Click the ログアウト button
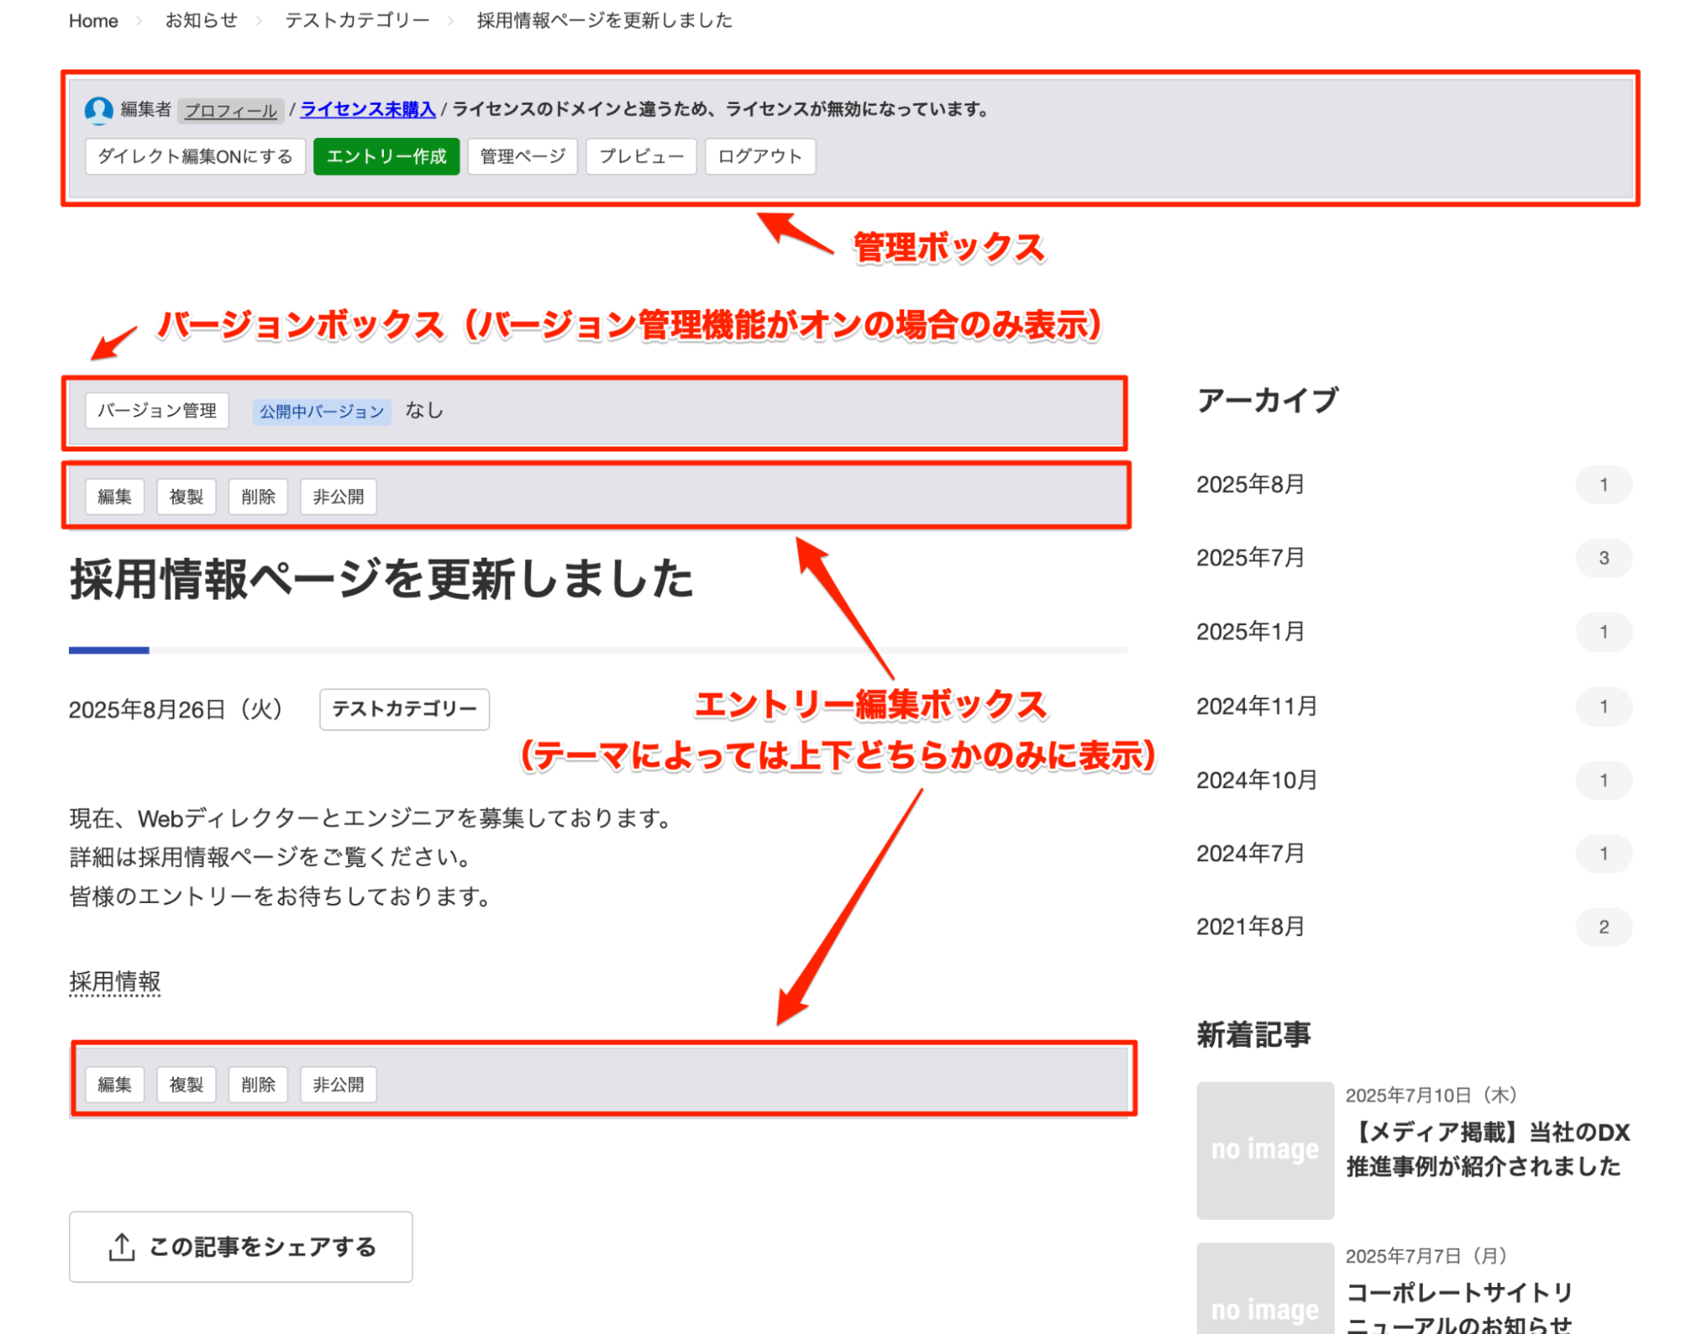1702x1334 pixels. coord(759,157)
